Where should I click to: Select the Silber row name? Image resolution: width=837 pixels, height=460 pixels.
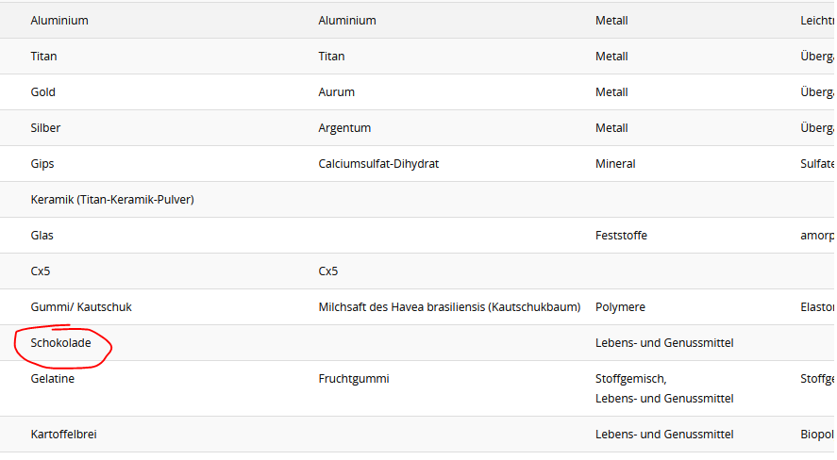point(45,128)
